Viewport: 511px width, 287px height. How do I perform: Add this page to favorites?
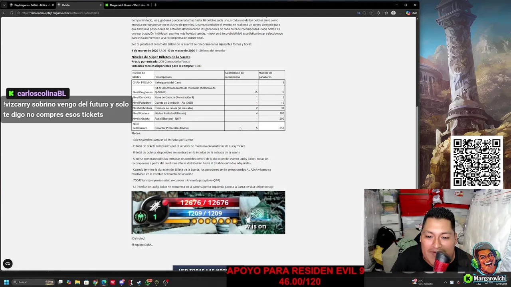[x=371, y=13]
